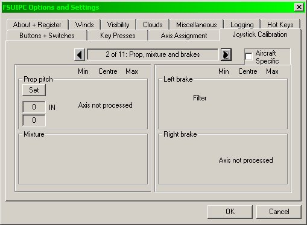The height and width of the screenshot is (225, 307).
Task: Click the Mixture group label
Action: 34,134
